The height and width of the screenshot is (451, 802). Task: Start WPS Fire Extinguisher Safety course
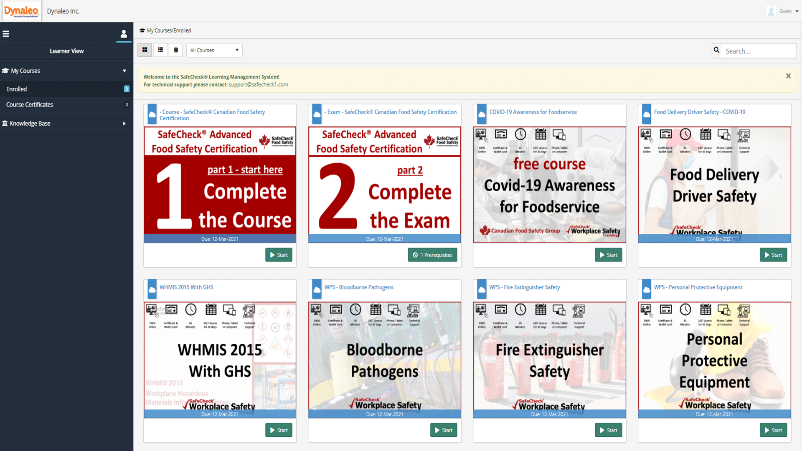[x=608, y=430]
